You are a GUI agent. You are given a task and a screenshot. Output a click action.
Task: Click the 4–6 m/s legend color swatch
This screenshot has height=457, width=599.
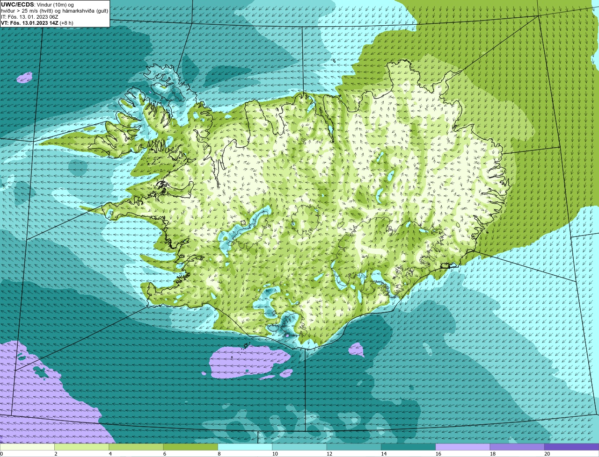136,447
